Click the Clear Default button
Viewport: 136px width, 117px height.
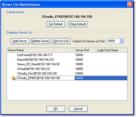pyautogui.click(x=78, y=24)
